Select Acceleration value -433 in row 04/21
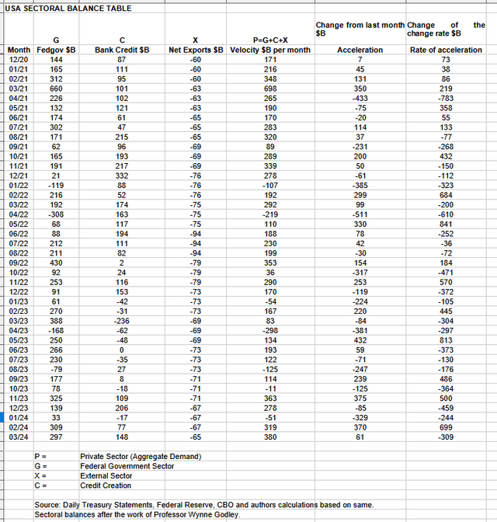Screen dimensions: 497x522 pyautogui.click(x=360, y=98)
